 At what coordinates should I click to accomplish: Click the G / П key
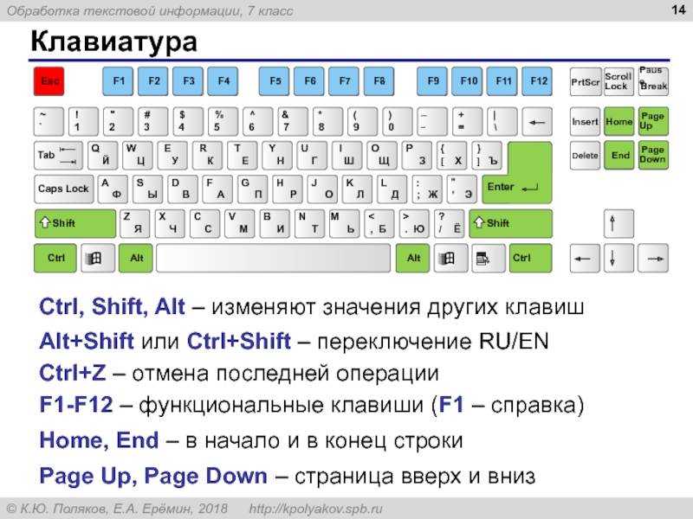coord(252,189)
